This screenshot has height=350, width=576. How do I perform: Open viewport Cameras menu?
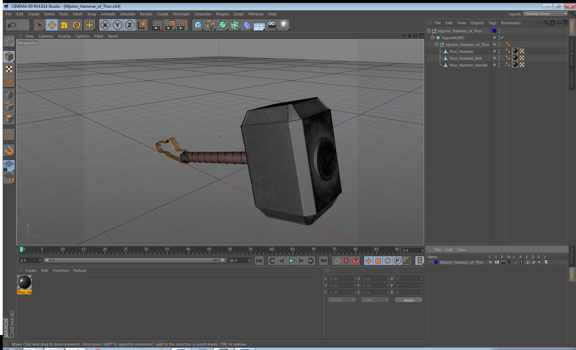46,36
